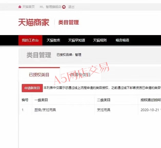
Task: Open the 喵言喵语 menu item
Action: [122, 40]
